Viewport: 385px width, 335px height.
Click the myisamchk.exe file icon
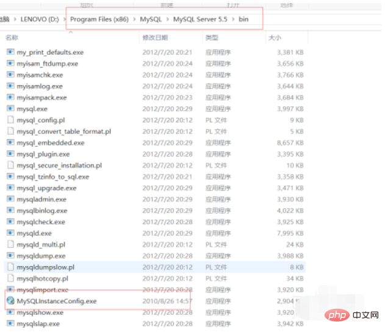(10, 74)
